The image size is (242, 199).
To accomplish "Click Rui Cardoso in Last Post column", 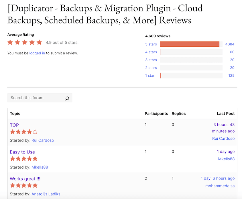I will tap(223, 139).
